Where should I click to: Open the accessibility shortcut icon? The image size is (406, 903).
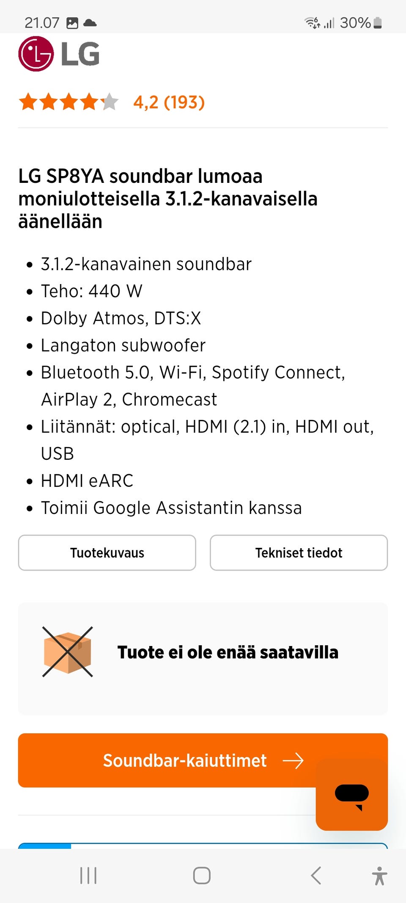click(379, 875)
